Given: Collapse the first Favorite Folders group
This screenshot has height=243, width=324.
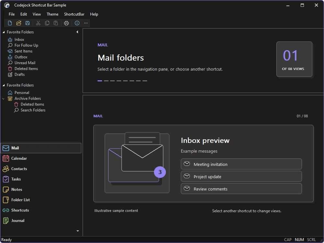Looking at the screenshot, I should pos(4,32).
